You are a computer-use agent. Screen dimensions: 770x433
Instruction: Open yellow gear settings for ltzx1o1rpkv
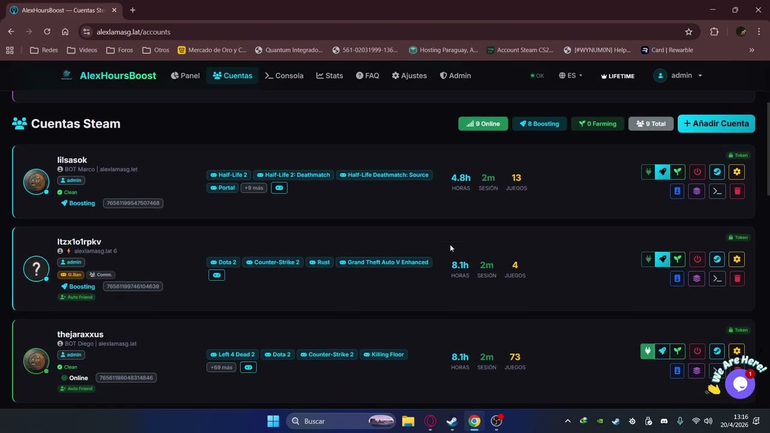[737, 259]
